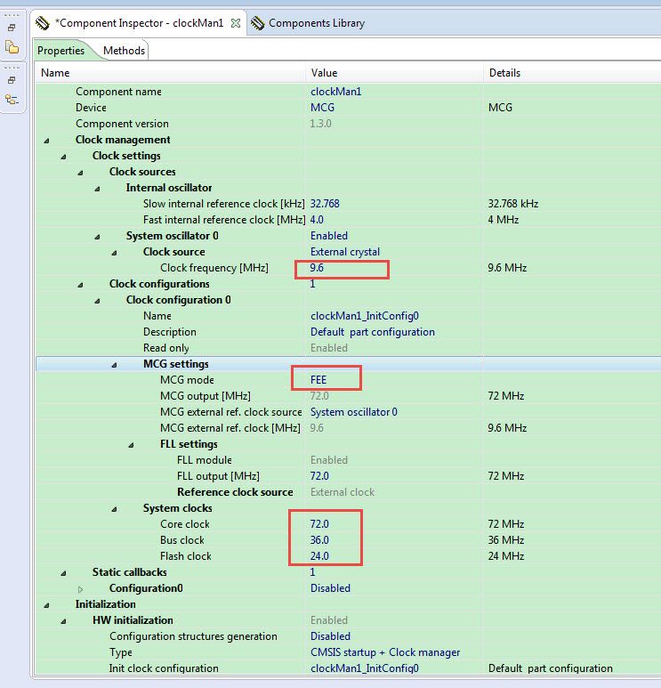Click the 32.768 kHz detail text
Image resolution: width=661 pixels, height=688 pixels.
tap(513, 204)
